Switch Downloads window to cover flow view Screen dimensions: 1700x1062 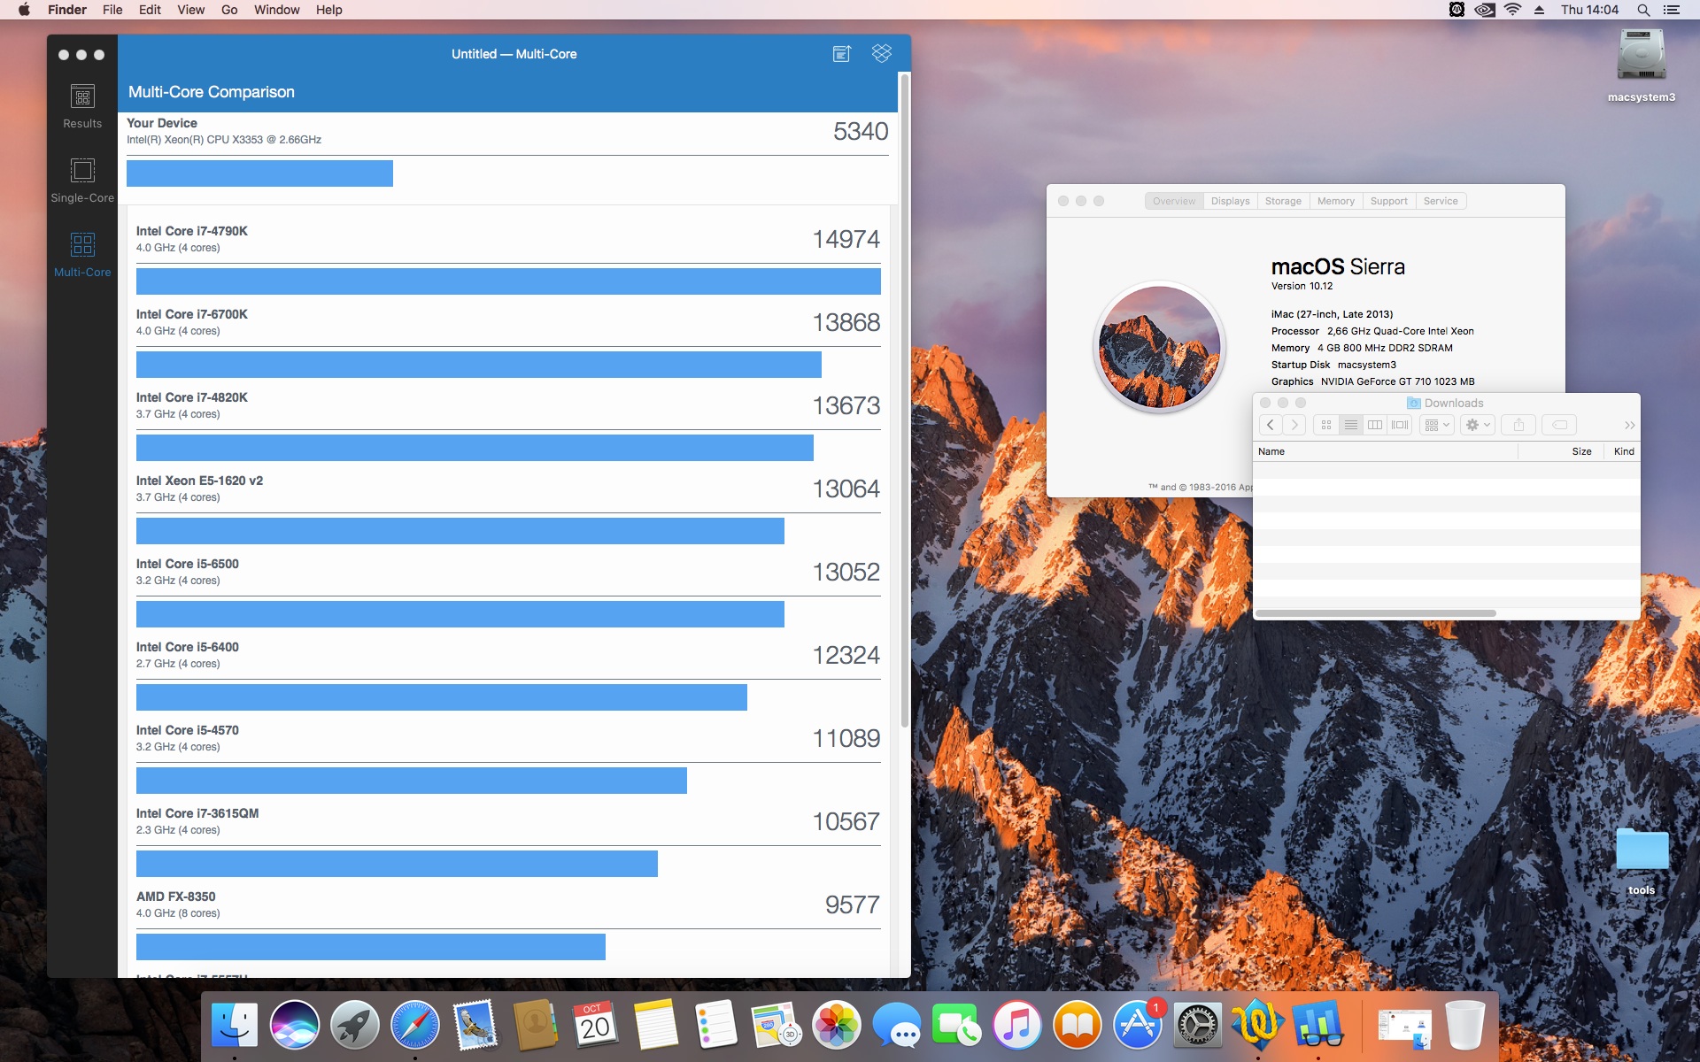pos(1400,425)
